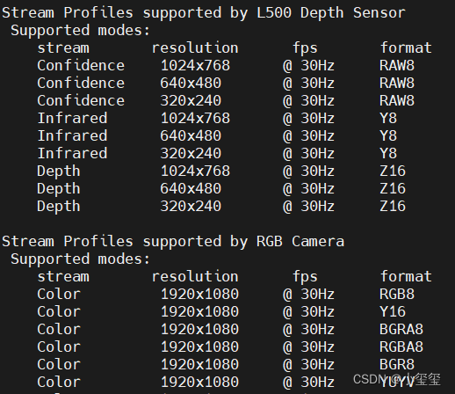Click RGB8 format in first Color row
The width and height of the screenshot is (455, 394).
tap(397, 294)
